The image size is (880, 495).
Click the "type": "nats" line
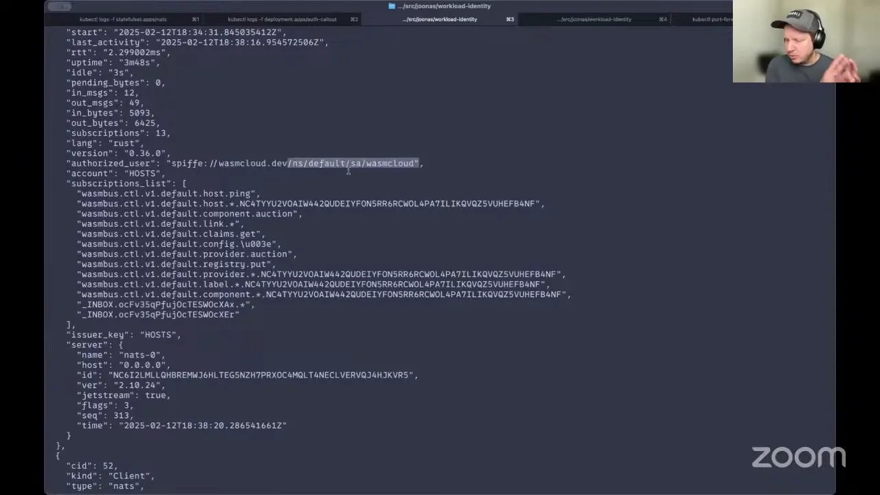tap(105, 486)
